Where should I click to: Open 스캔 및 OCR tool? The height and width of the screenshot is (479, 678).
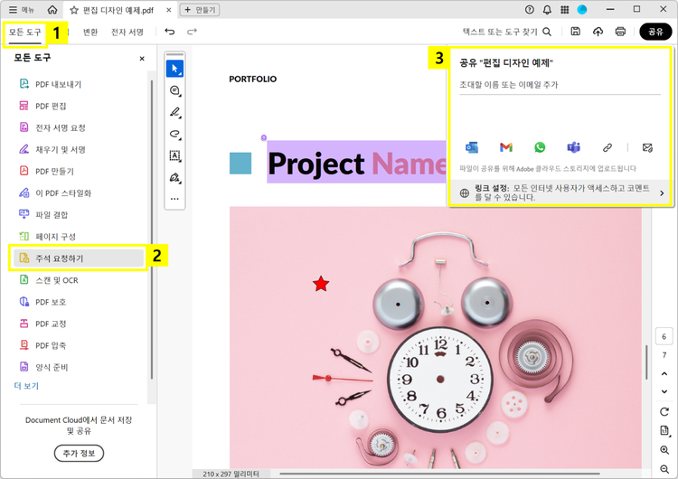pos(80,280)
